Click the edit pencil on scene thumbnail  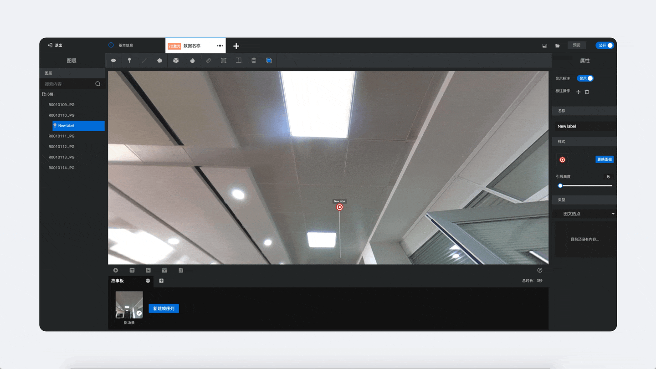pyautogui.click(x=139, y=313)
